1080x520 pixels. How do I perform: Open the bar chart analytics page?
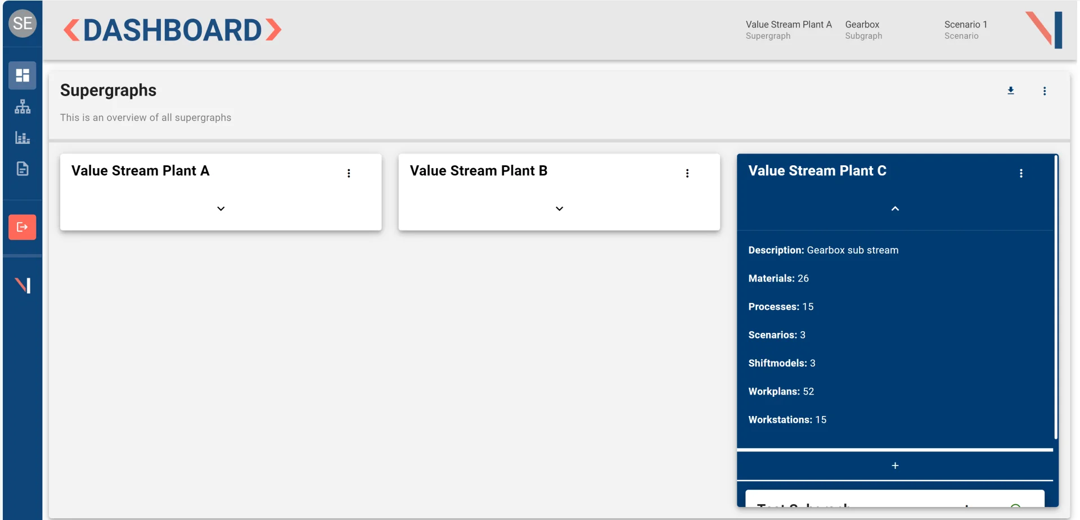22,138
